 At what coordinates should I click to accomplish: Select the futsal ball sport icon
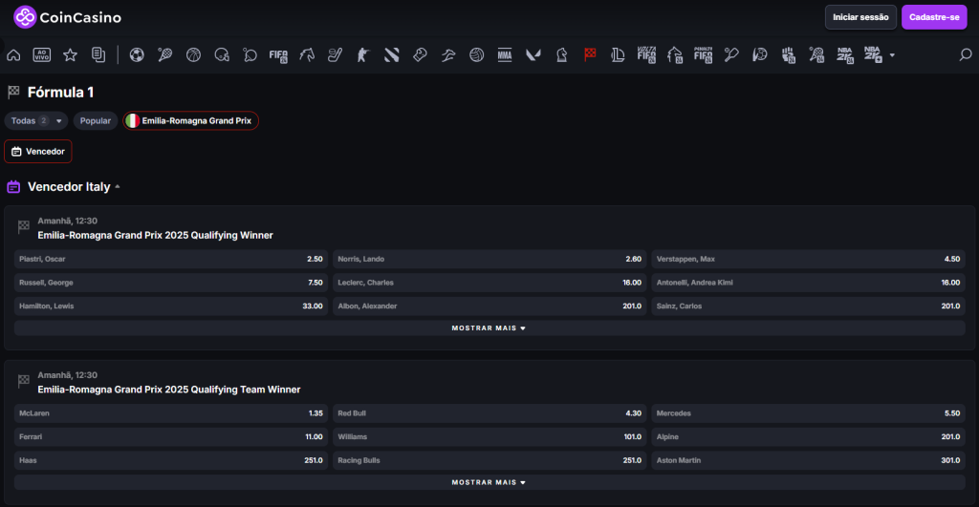(759, 54)
